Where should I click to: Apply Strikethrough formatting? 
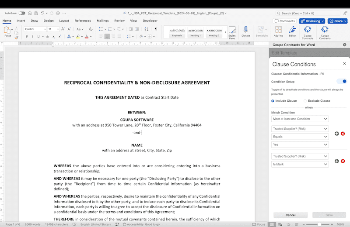pyautogui.click(x=47, y=36)
